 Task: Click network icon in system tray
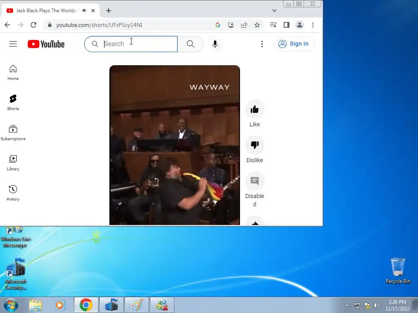click(x=357, y=305)
